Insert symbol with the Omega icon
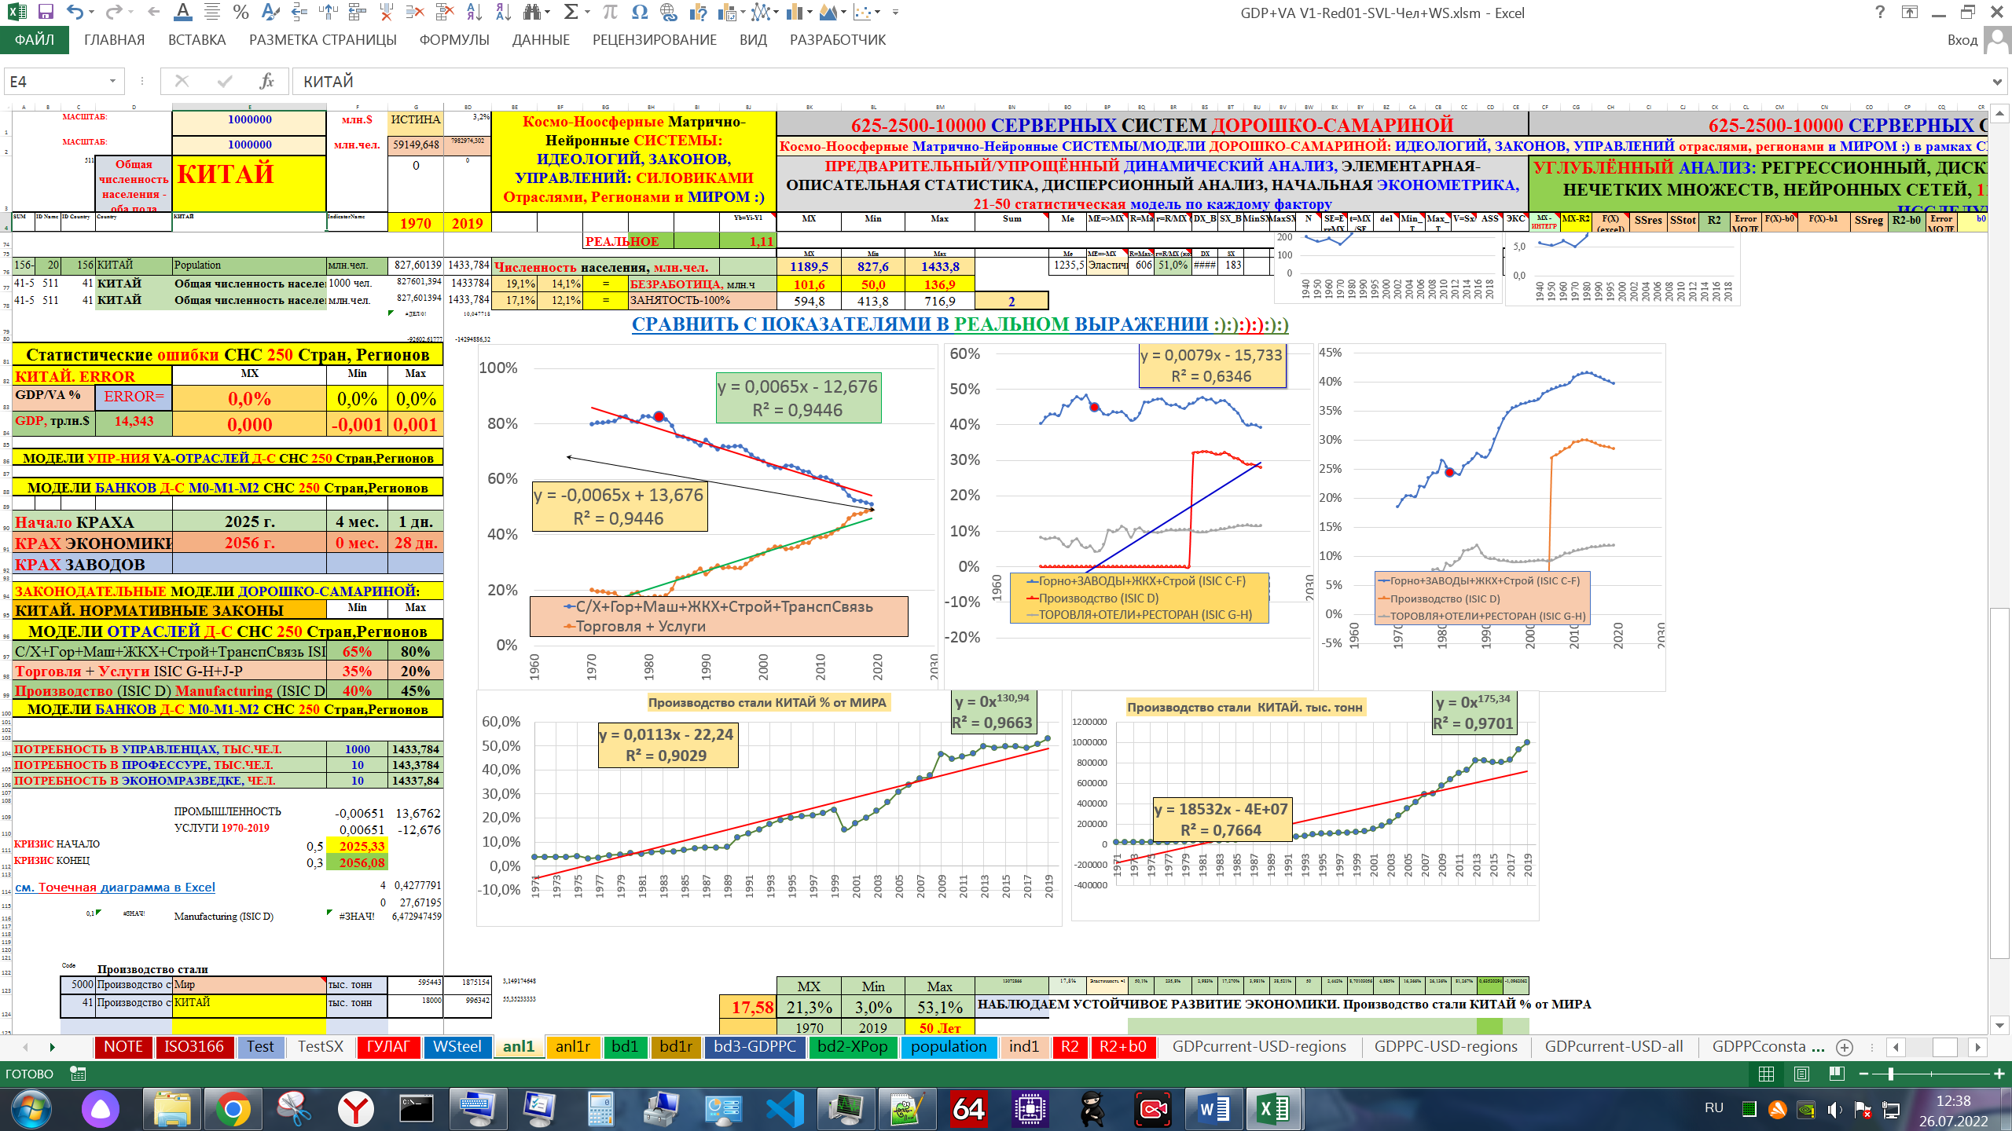Screen dimensions: 2012x1131 click(x=639, y=13)
